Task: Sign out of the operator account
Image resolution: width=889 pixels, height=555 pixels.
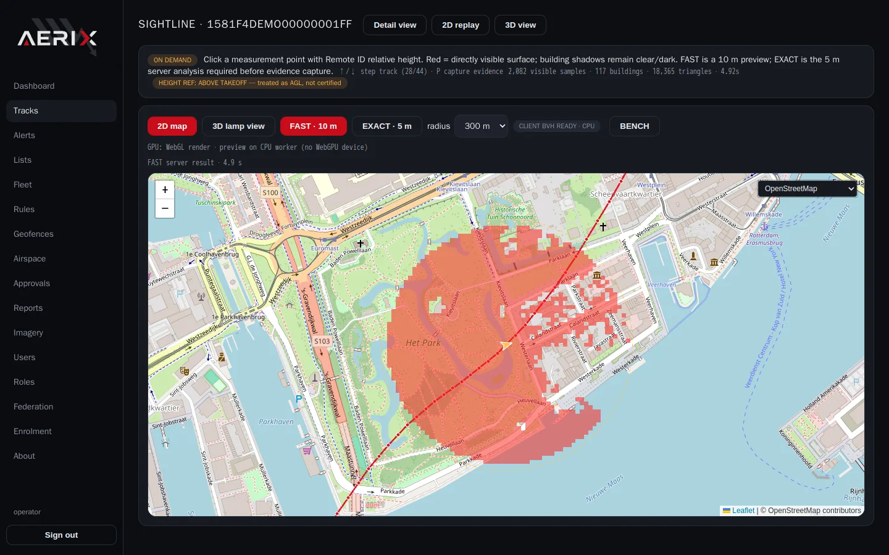Action: (61, 535)
